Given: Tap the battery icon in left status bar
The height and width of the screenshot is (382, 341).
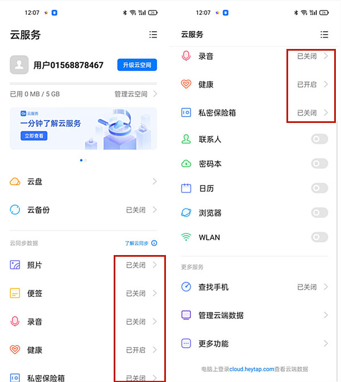Looking at the screenshot, I should [x=153, y=13].
